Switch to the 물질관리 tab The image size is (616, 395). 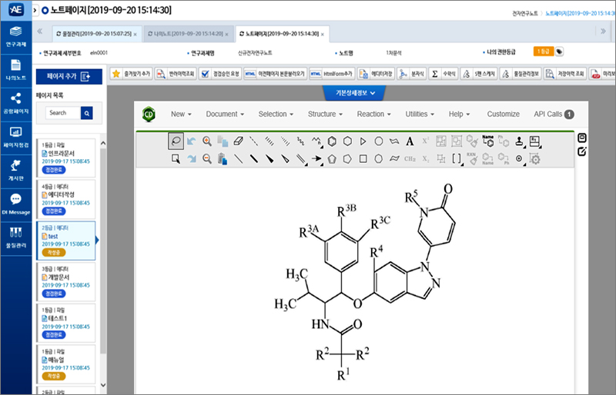coord(94,34)
